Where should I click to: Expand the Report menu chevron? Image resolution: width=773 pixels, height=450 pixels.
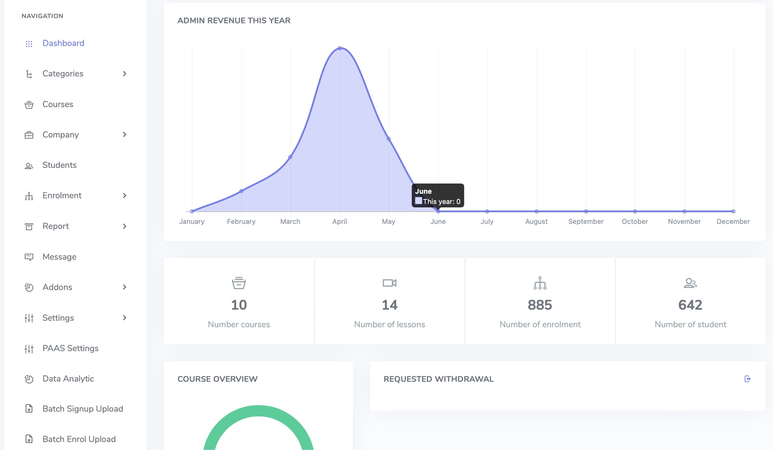pyautogui.click(x=125, y=226)
